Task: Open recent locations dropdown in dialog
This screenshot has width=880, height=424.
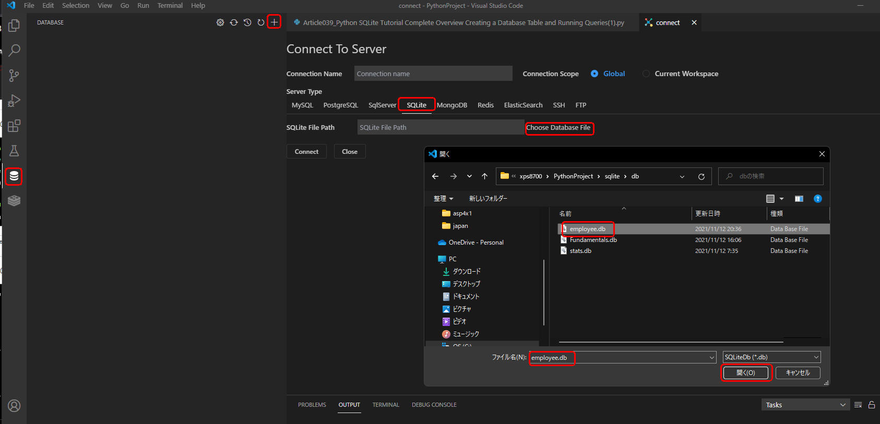Action: click(x=469, y=176)
